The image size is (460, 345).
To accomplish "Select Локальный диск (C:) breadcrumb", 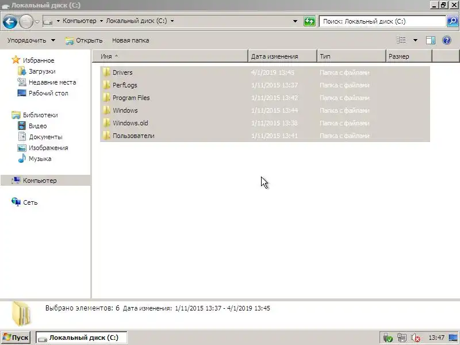I will [136, 21].
